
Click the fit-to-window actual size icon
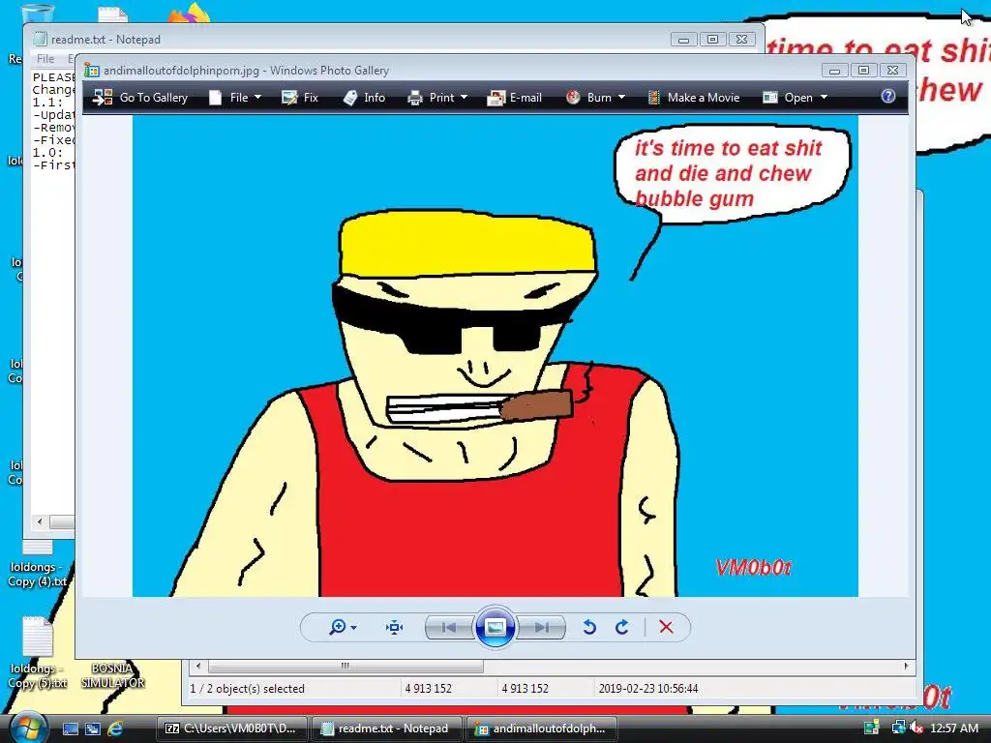click(395, 627)
